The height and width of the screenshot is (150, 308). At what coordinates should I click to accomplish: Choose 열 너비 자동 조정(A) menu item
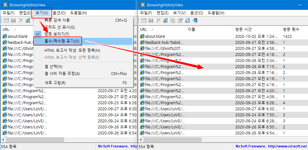(84, 74)
